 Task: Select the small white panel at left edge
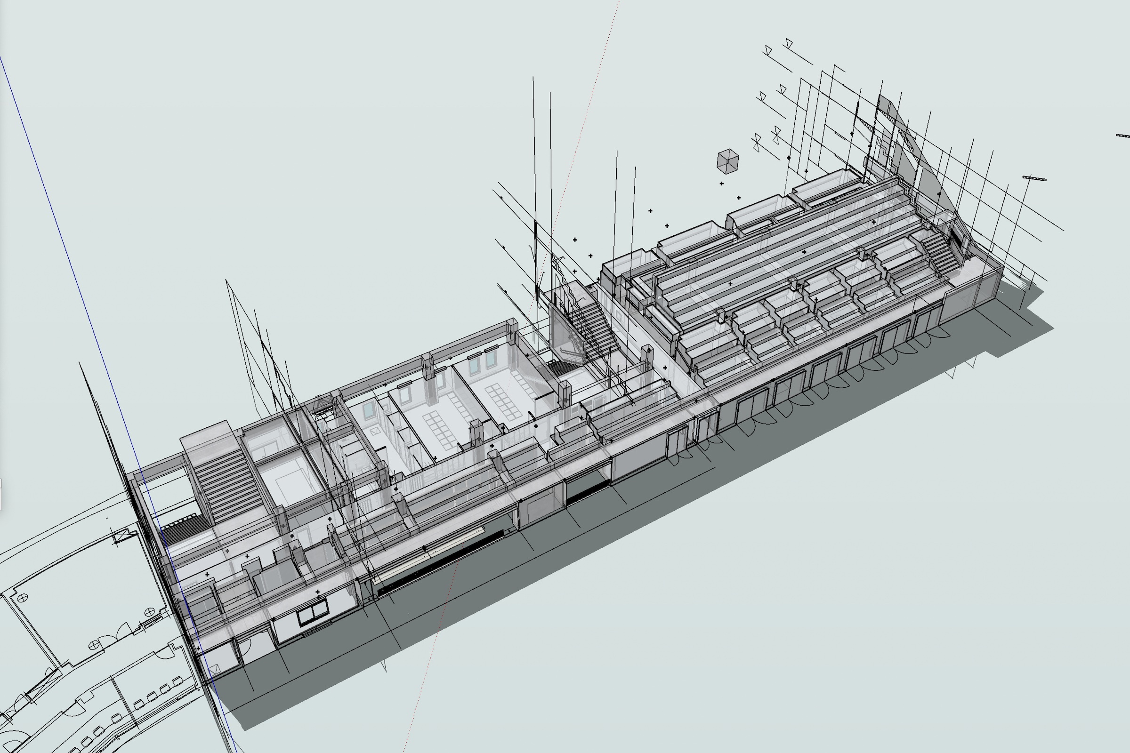(1, 495)
